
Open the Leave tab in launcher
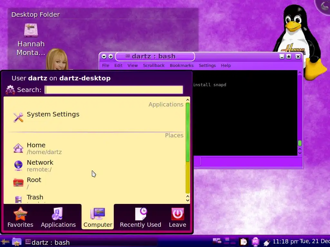tap(178, 217)
